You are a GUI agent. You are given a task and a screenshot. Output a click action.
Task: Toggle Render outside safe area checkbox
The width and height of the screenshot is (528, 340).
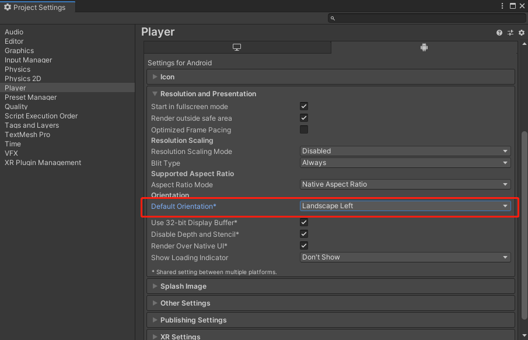click(304, 118)
